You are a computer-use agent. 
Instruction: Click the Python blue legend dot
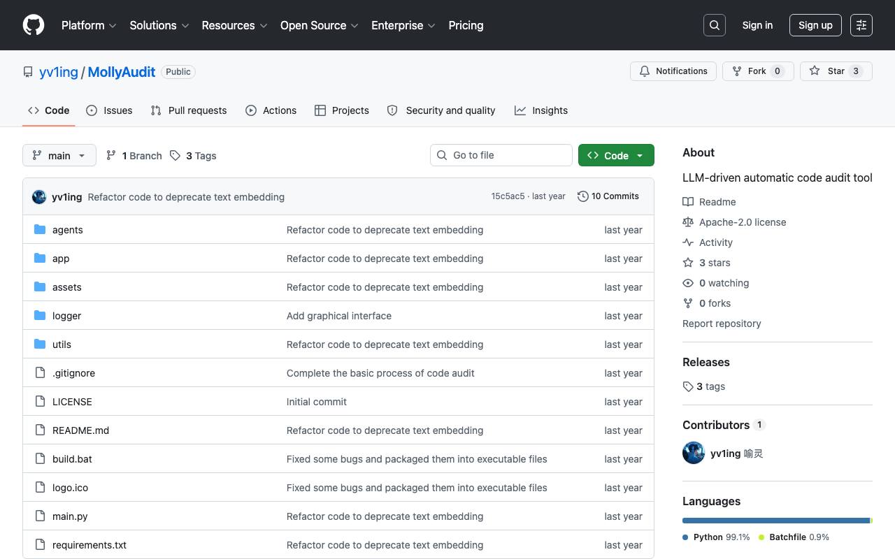click(x=685, y=537)
